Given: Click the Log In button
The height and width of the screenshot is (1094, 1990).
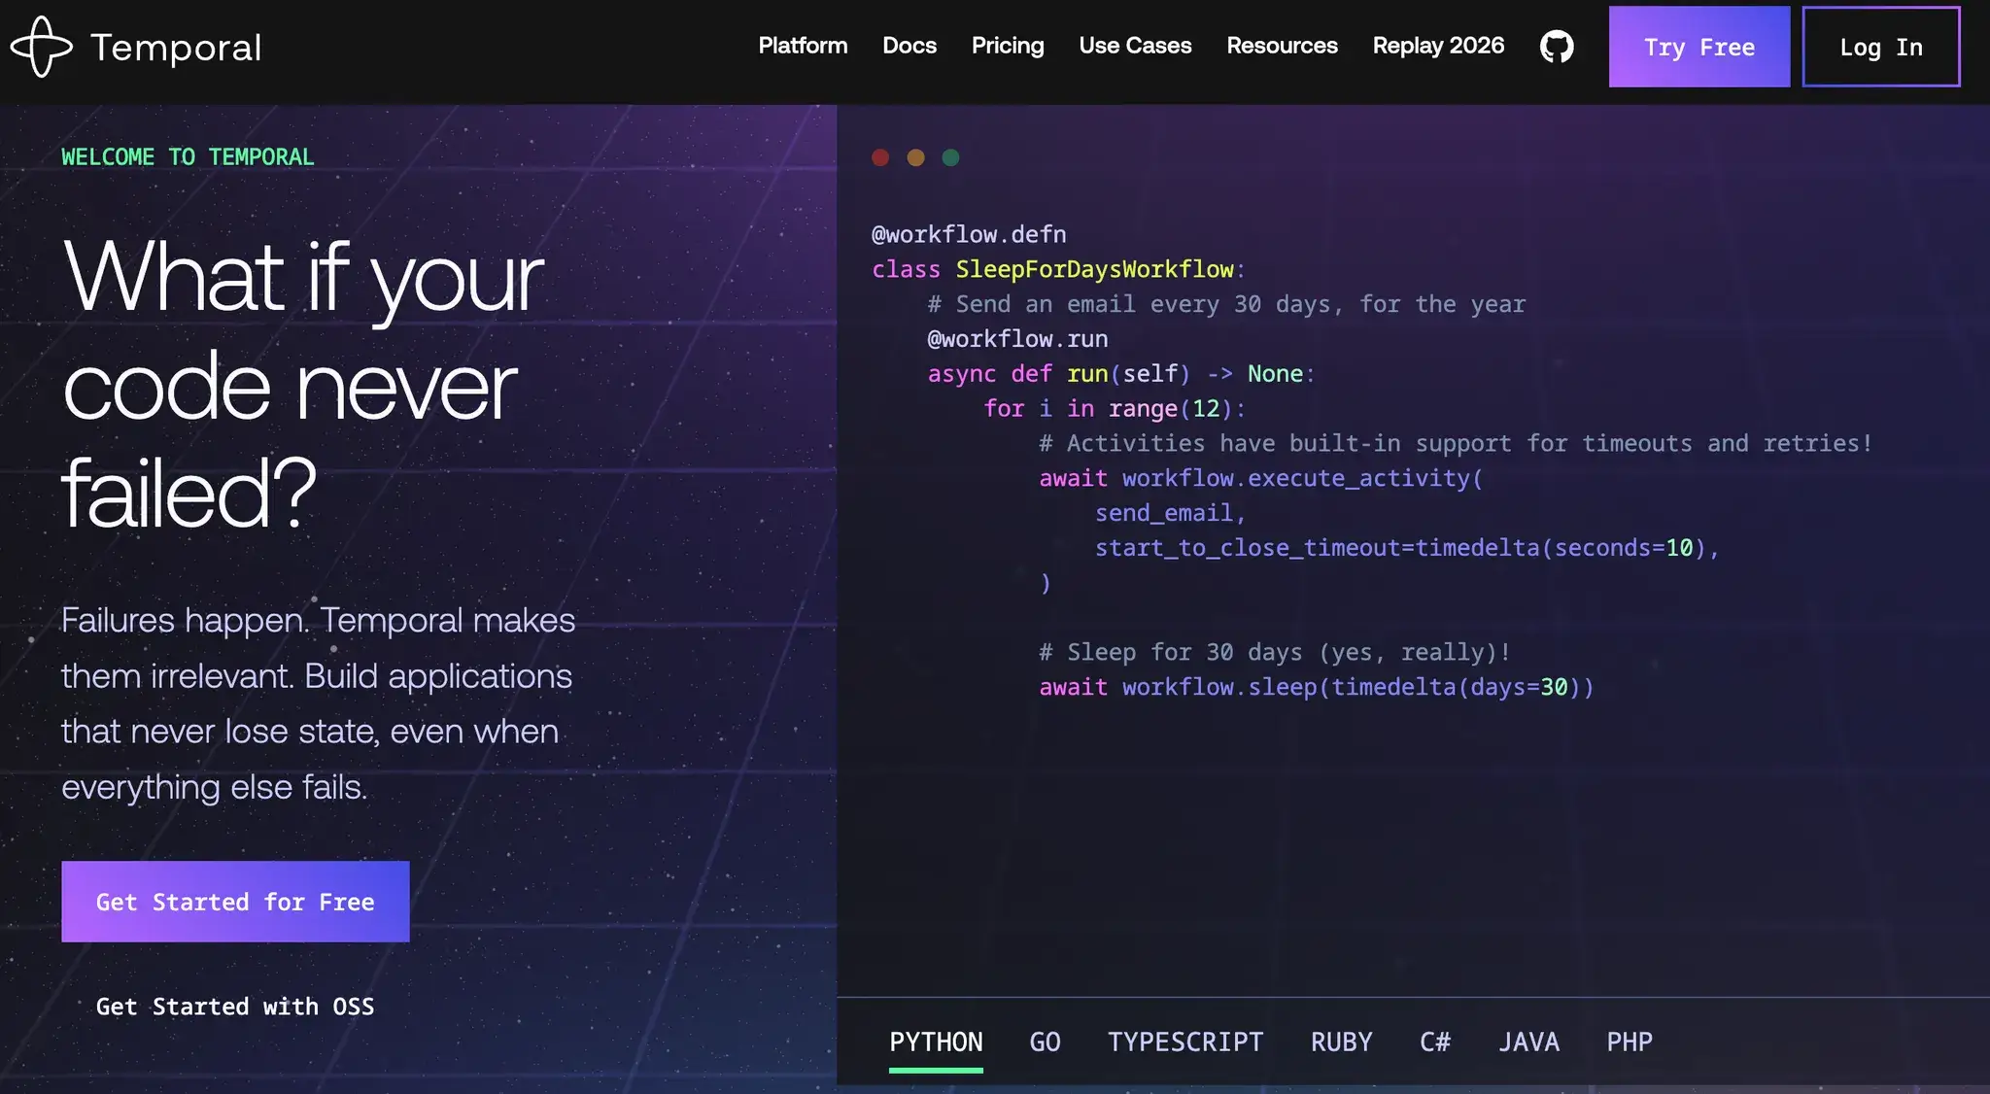Looking at the screenshot, I should point(1881,47).
